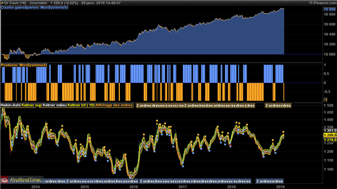Click the IG logo in bottom corner
Viewport: 337px width, 189px height.
tap(4, 180)
